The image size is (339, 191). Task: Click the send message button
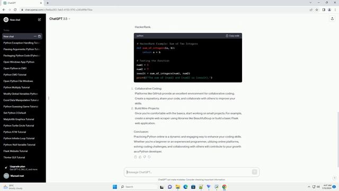coord(254,172)
